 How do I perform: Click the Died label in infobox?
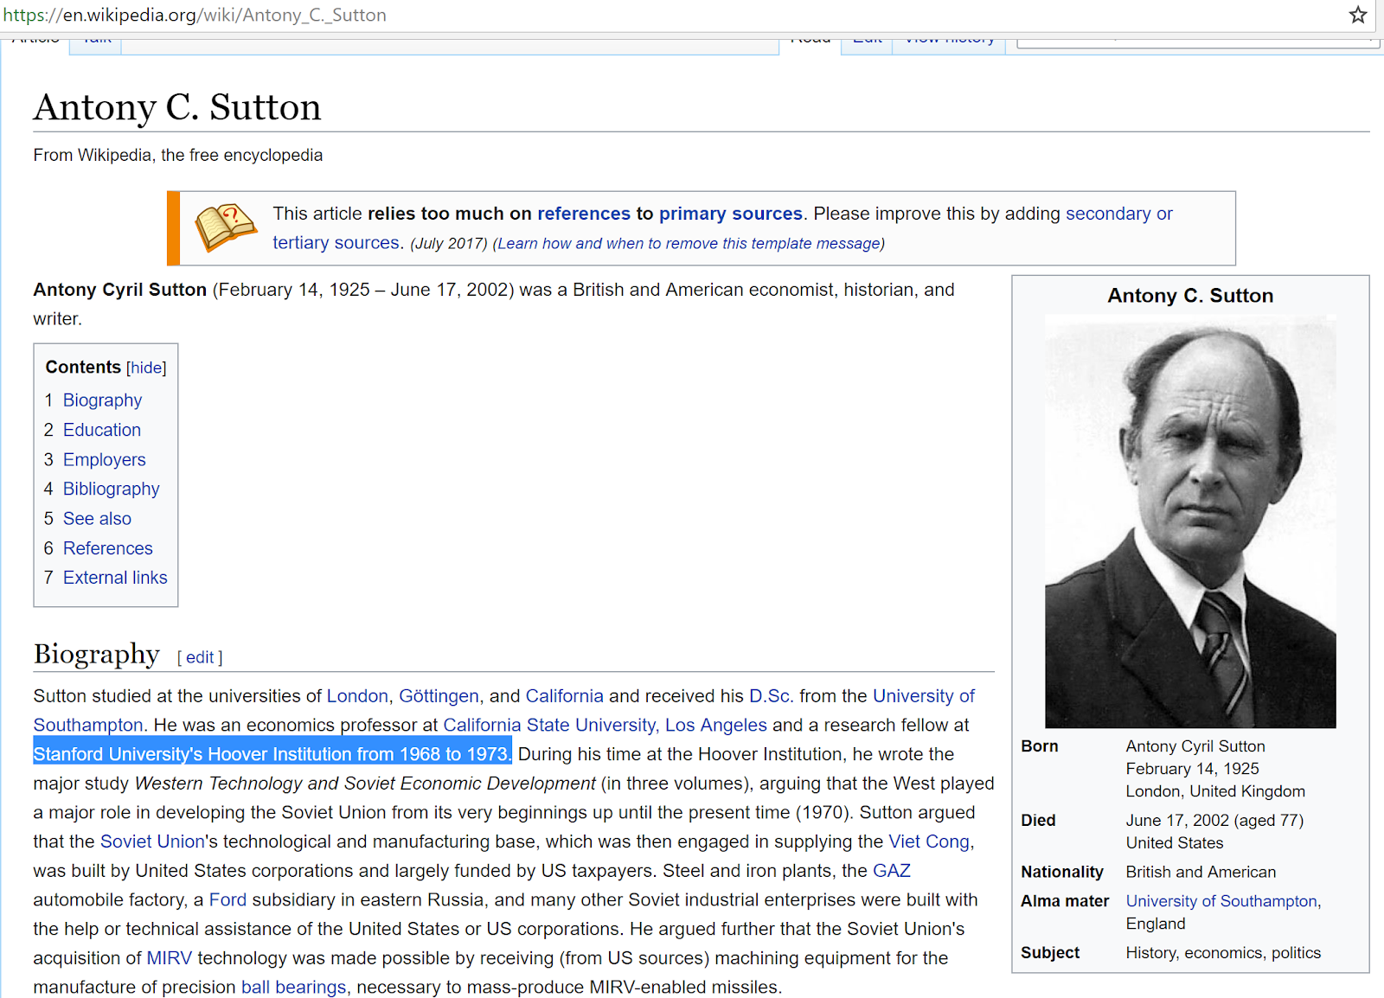pos(1038,821)
